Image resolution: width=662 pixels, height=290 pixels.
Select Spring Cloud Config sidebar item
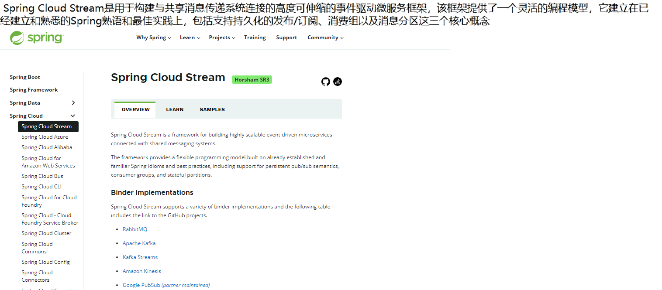click(x=45, y=262)
